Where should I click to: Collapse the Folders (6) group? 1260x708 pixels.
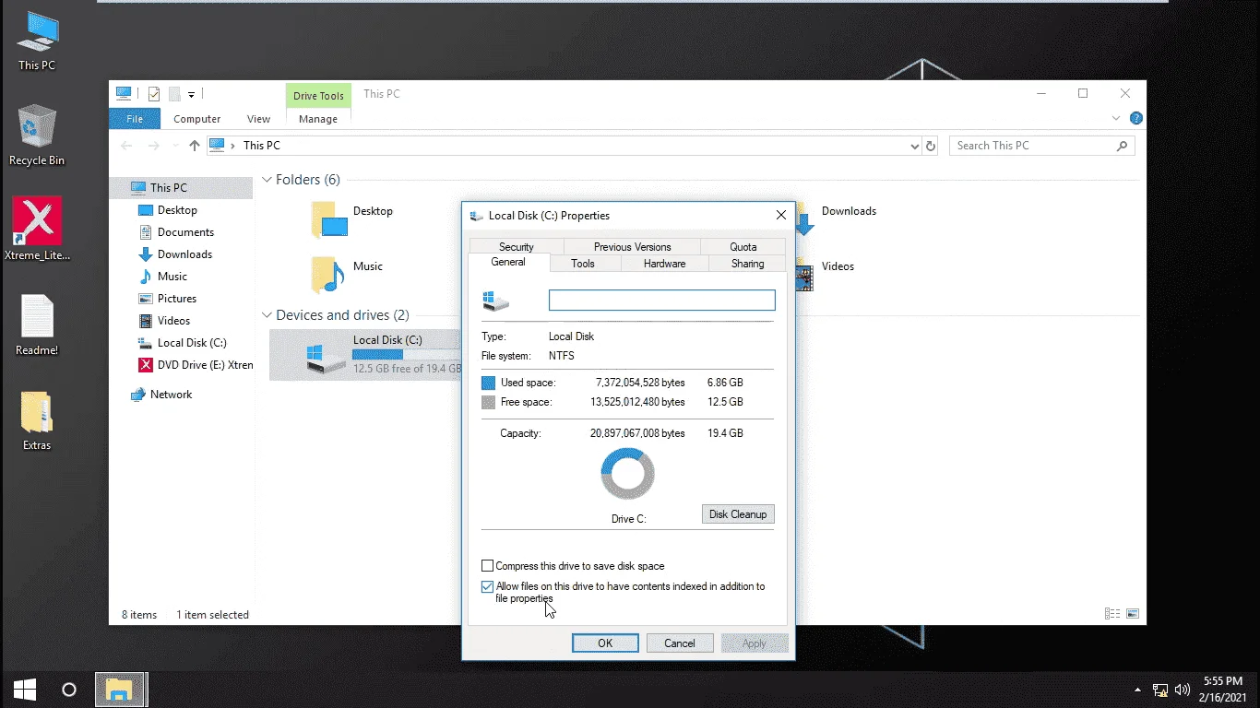[x=267, y=180]
